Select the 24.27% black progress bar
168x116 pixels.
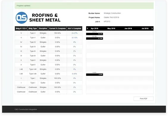(x=94, y=34)
